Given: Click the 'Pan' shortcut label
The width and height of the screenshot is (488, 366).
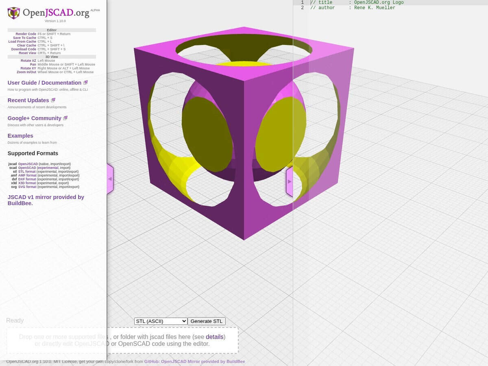Looking at the screenshot, I should pos(33,64).
